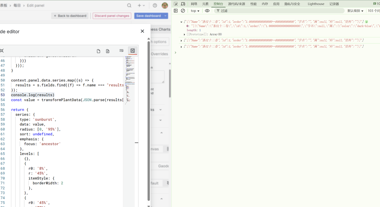This screenshot has width=380, height=207.
Task: Click the 'length: 1' property line
Action: [x=194, y=30]
